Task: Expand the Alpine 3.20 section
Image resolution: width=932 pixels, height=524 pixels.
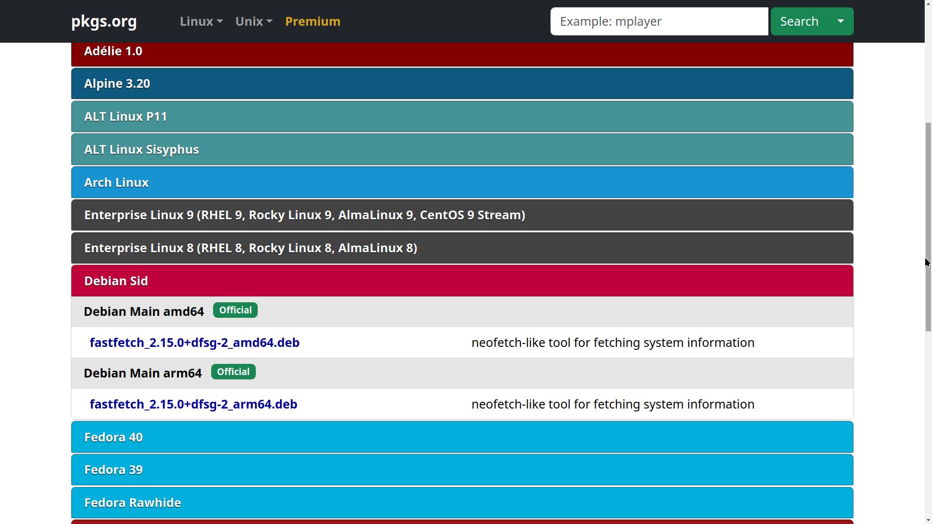Action: pos(462,83)
